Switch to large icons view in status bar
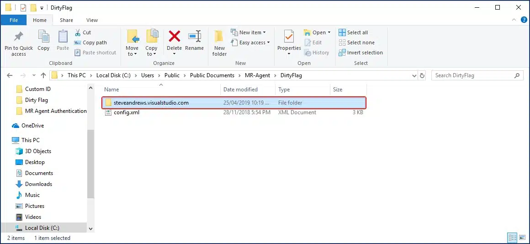The width and height of the screenshot is (530, 244). pos(522,238)
